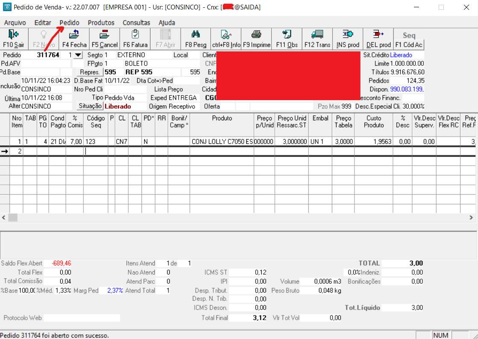Click the F7 Abrir toolbar icon
Screen dimensions: 478x339
click(x=165, y=34)
